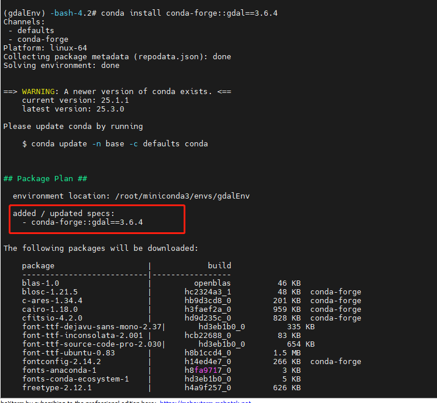Click the '(gdalEnv)' prompt prefix
This screenshot has width=437, height=403.
click(x=24, y=13)
